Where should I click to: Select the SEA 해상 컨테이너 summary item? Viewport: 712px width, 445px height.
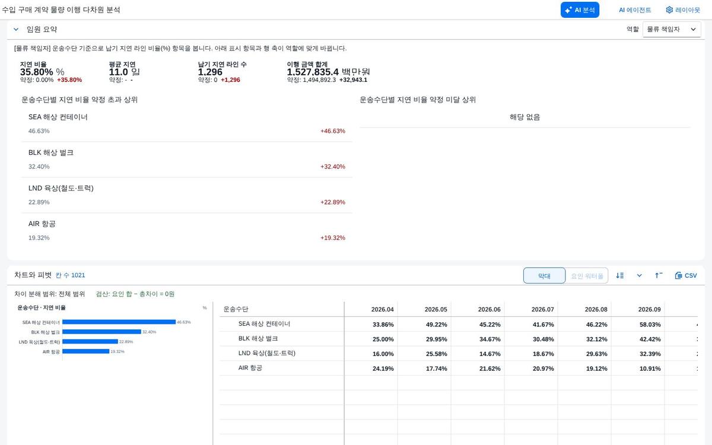pyautogui.click(x=186, y=124)
